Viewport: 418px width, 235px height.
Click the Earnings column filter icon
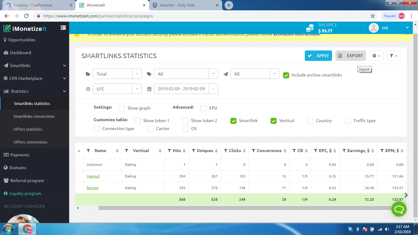pos(344,151)
